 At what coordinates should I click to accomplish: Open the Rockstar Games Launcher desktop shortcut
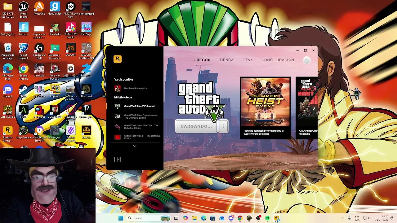coord(8,134)
